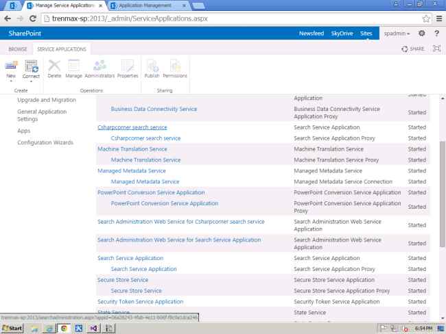Click the Manage ribbon icon
Viewport: 446px width, 334px height.
(73, 66)
